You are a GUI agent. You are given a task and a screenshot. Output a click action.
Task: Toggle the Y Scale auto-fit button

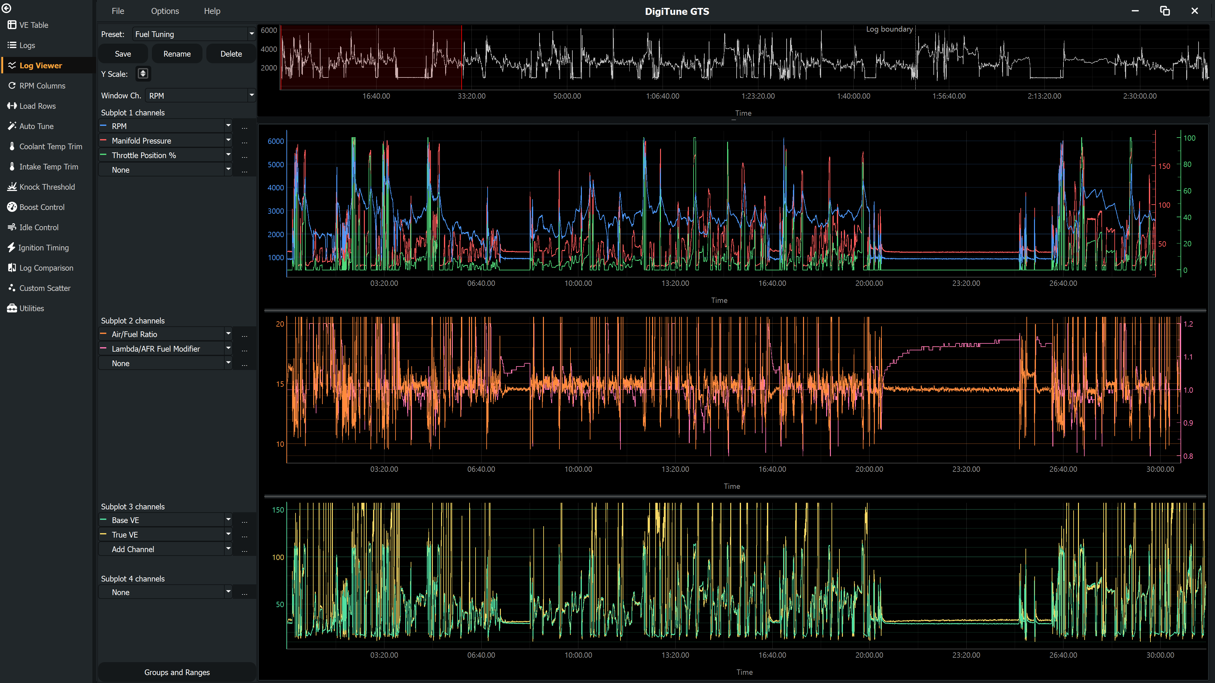click(143, 74)
